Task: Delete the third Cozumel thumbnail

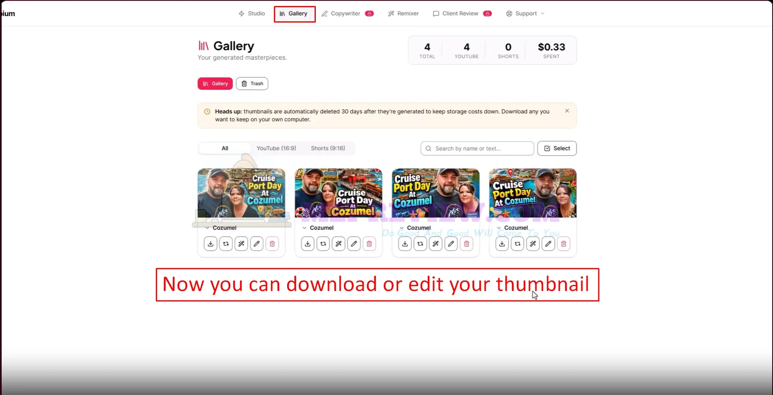Action: (466, 244)
